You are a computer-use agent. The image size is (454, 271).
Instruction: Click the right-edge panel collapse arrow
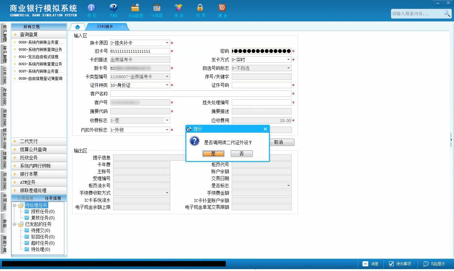451,140
